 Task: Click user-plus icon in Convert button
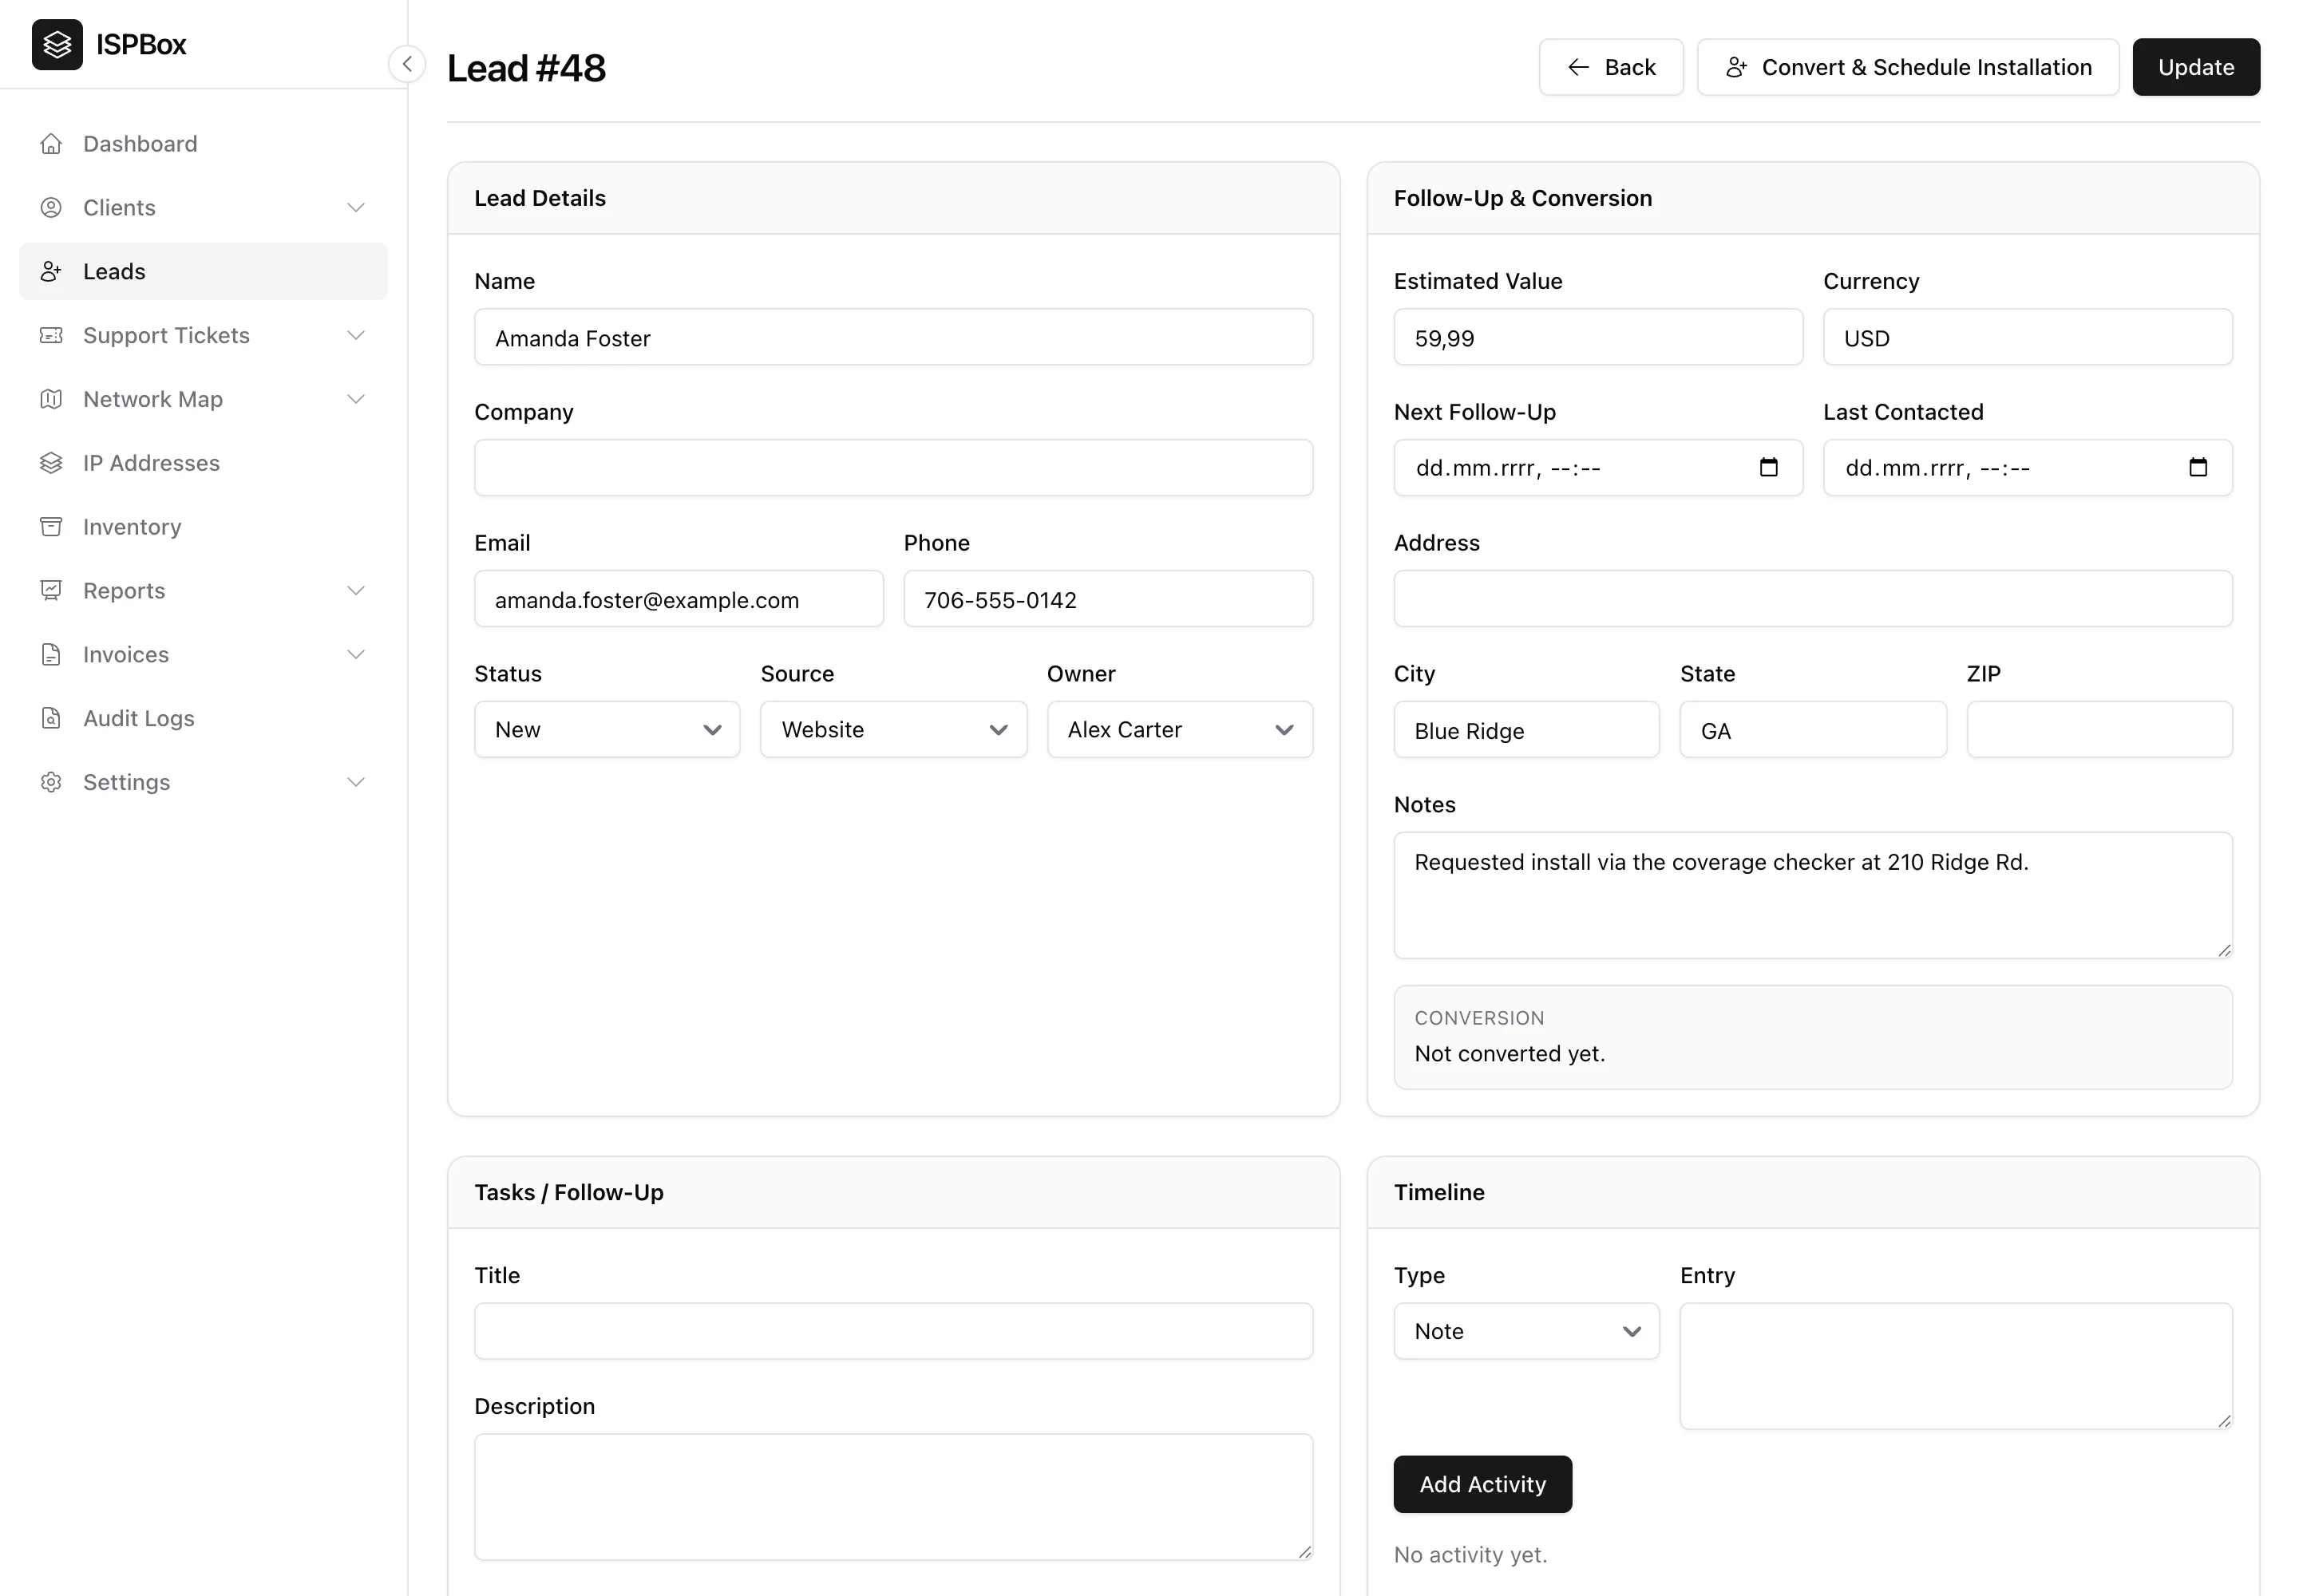pos(1735,67)
